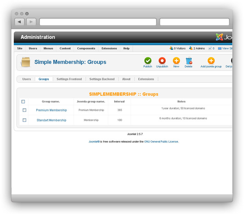244x215 pixels.
Task: Click the Interval column header
Action: [x=119, y=101]
